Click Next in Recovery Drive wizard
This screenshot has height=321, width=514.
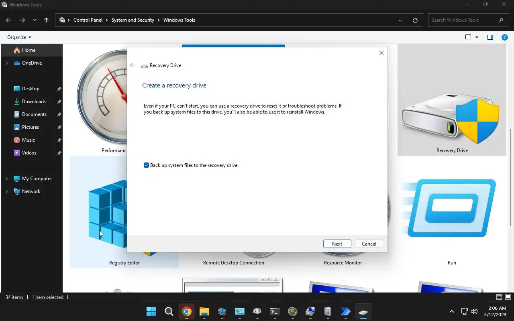tap(337, 244)
